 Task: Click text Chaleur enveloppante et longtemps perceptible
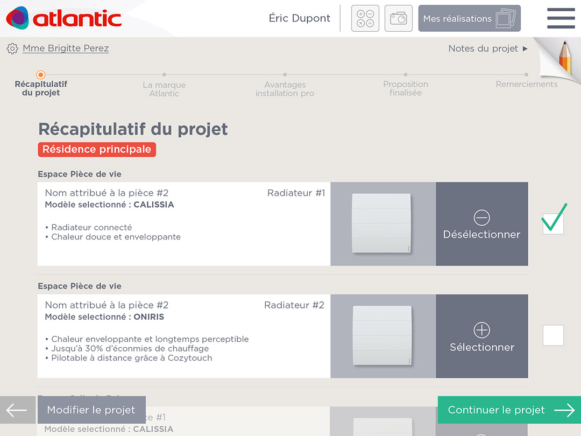(150, 339)
